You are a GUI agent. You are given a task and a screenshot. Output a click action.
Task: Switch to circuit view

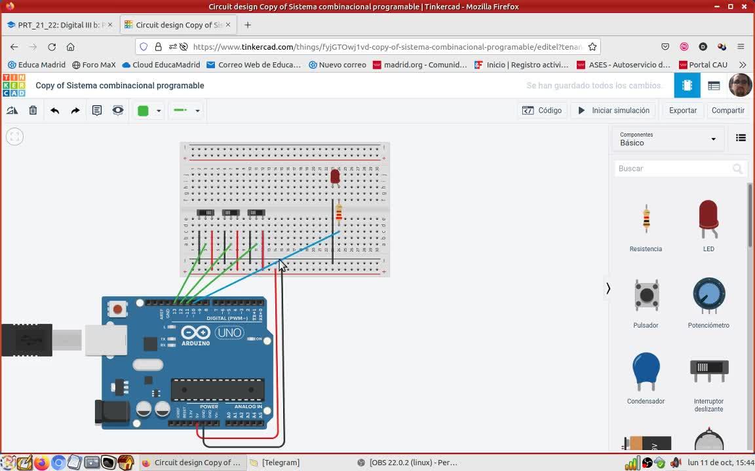tap(687, 86)
